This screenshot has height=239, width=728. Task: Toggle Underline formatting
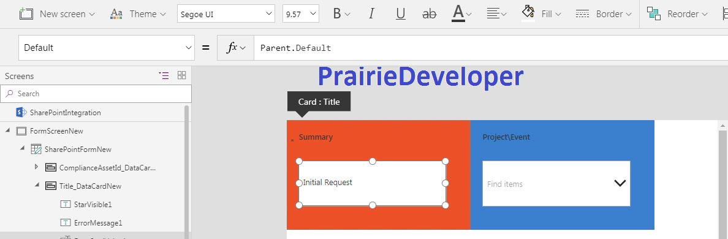point(401,14)
